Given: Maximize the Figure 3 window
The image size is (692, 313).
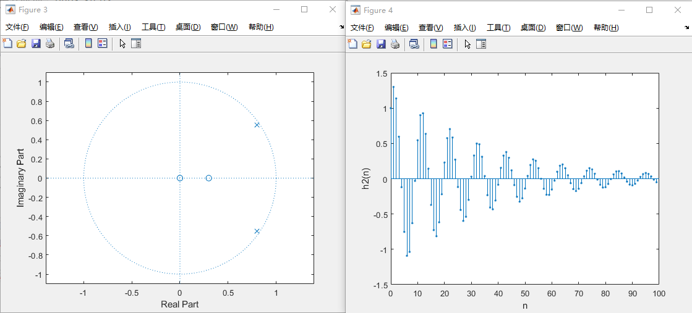Looking at the screenshot, I should (304, 9).
